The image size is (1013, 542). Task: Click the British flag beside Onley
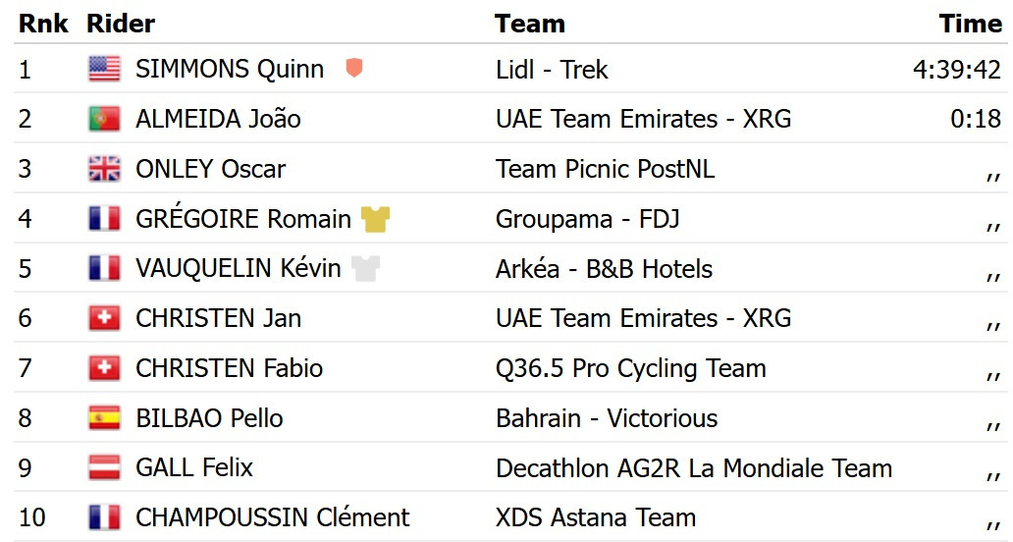pyautogui.click(x=104, y=169)
